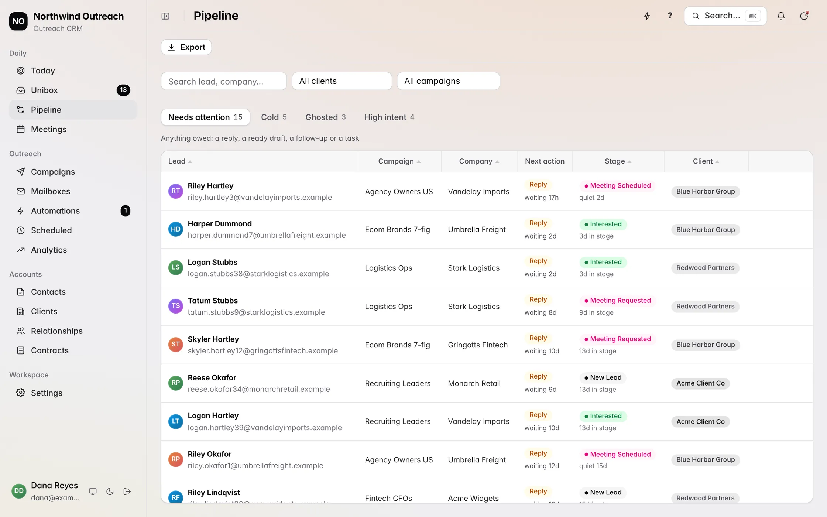Viewport: 827px width, 517px height.
Task: Click the Relationships people icon
Action: [x=21, y=331]
